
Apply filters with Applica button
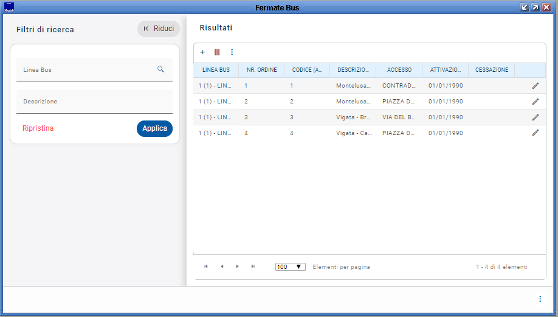pos(154,128)
